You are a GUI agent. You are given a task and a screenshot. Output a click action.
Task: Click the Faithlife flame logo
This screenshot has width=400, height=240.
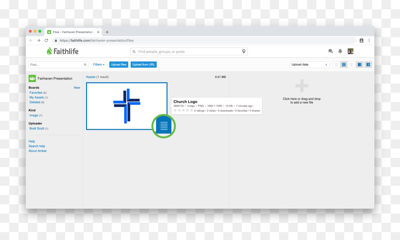(x=49, y=51)
